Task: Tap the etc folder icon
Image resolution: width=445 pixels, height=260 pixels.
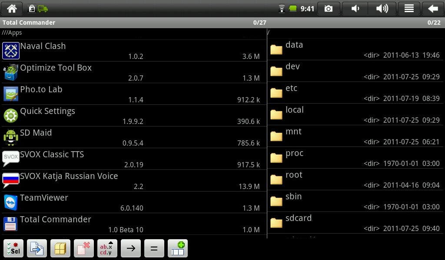Action: 276,93
